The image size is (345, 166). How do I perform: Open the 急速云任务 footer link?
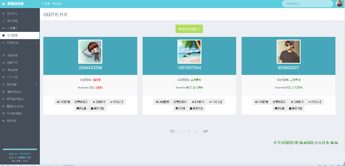[25, 158]
